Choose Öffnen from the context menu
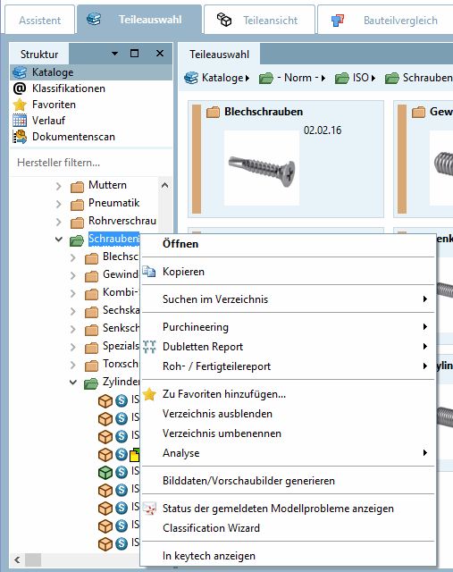 (x=288, y=244)
